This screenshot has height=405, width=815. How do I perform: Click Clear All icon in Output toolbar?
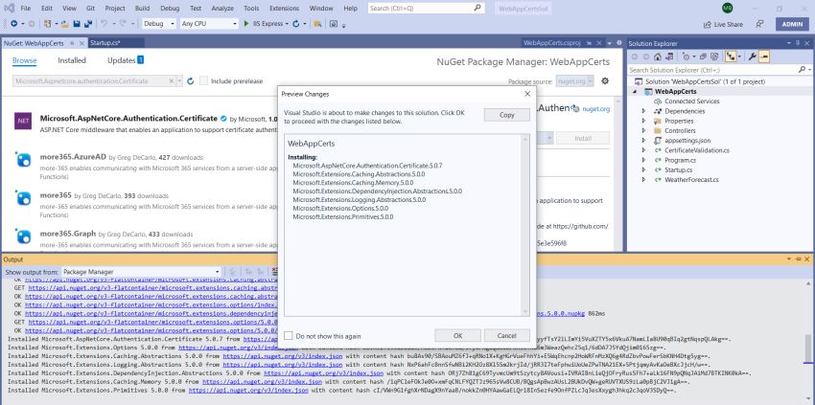coord(275,272)
